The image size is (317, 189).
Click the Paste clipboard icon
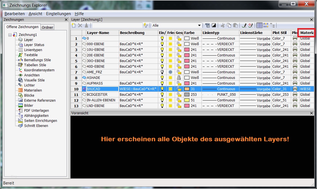pyautogui.click(x=235, y=26)
